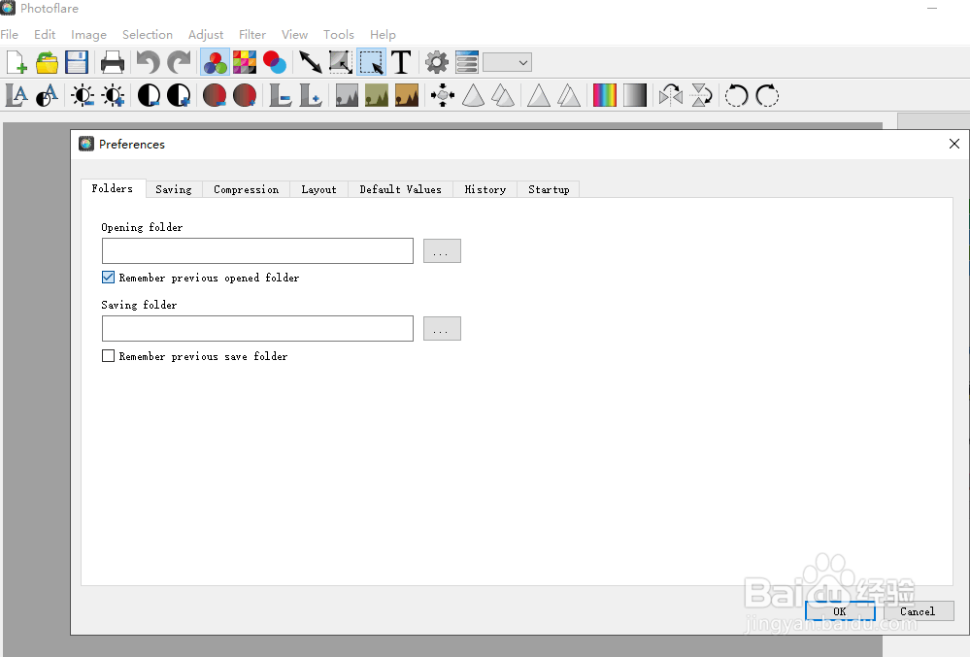Select the Folders tab
Screen dimensions: 970x657
pyautogui.click(x=113, y=188)
